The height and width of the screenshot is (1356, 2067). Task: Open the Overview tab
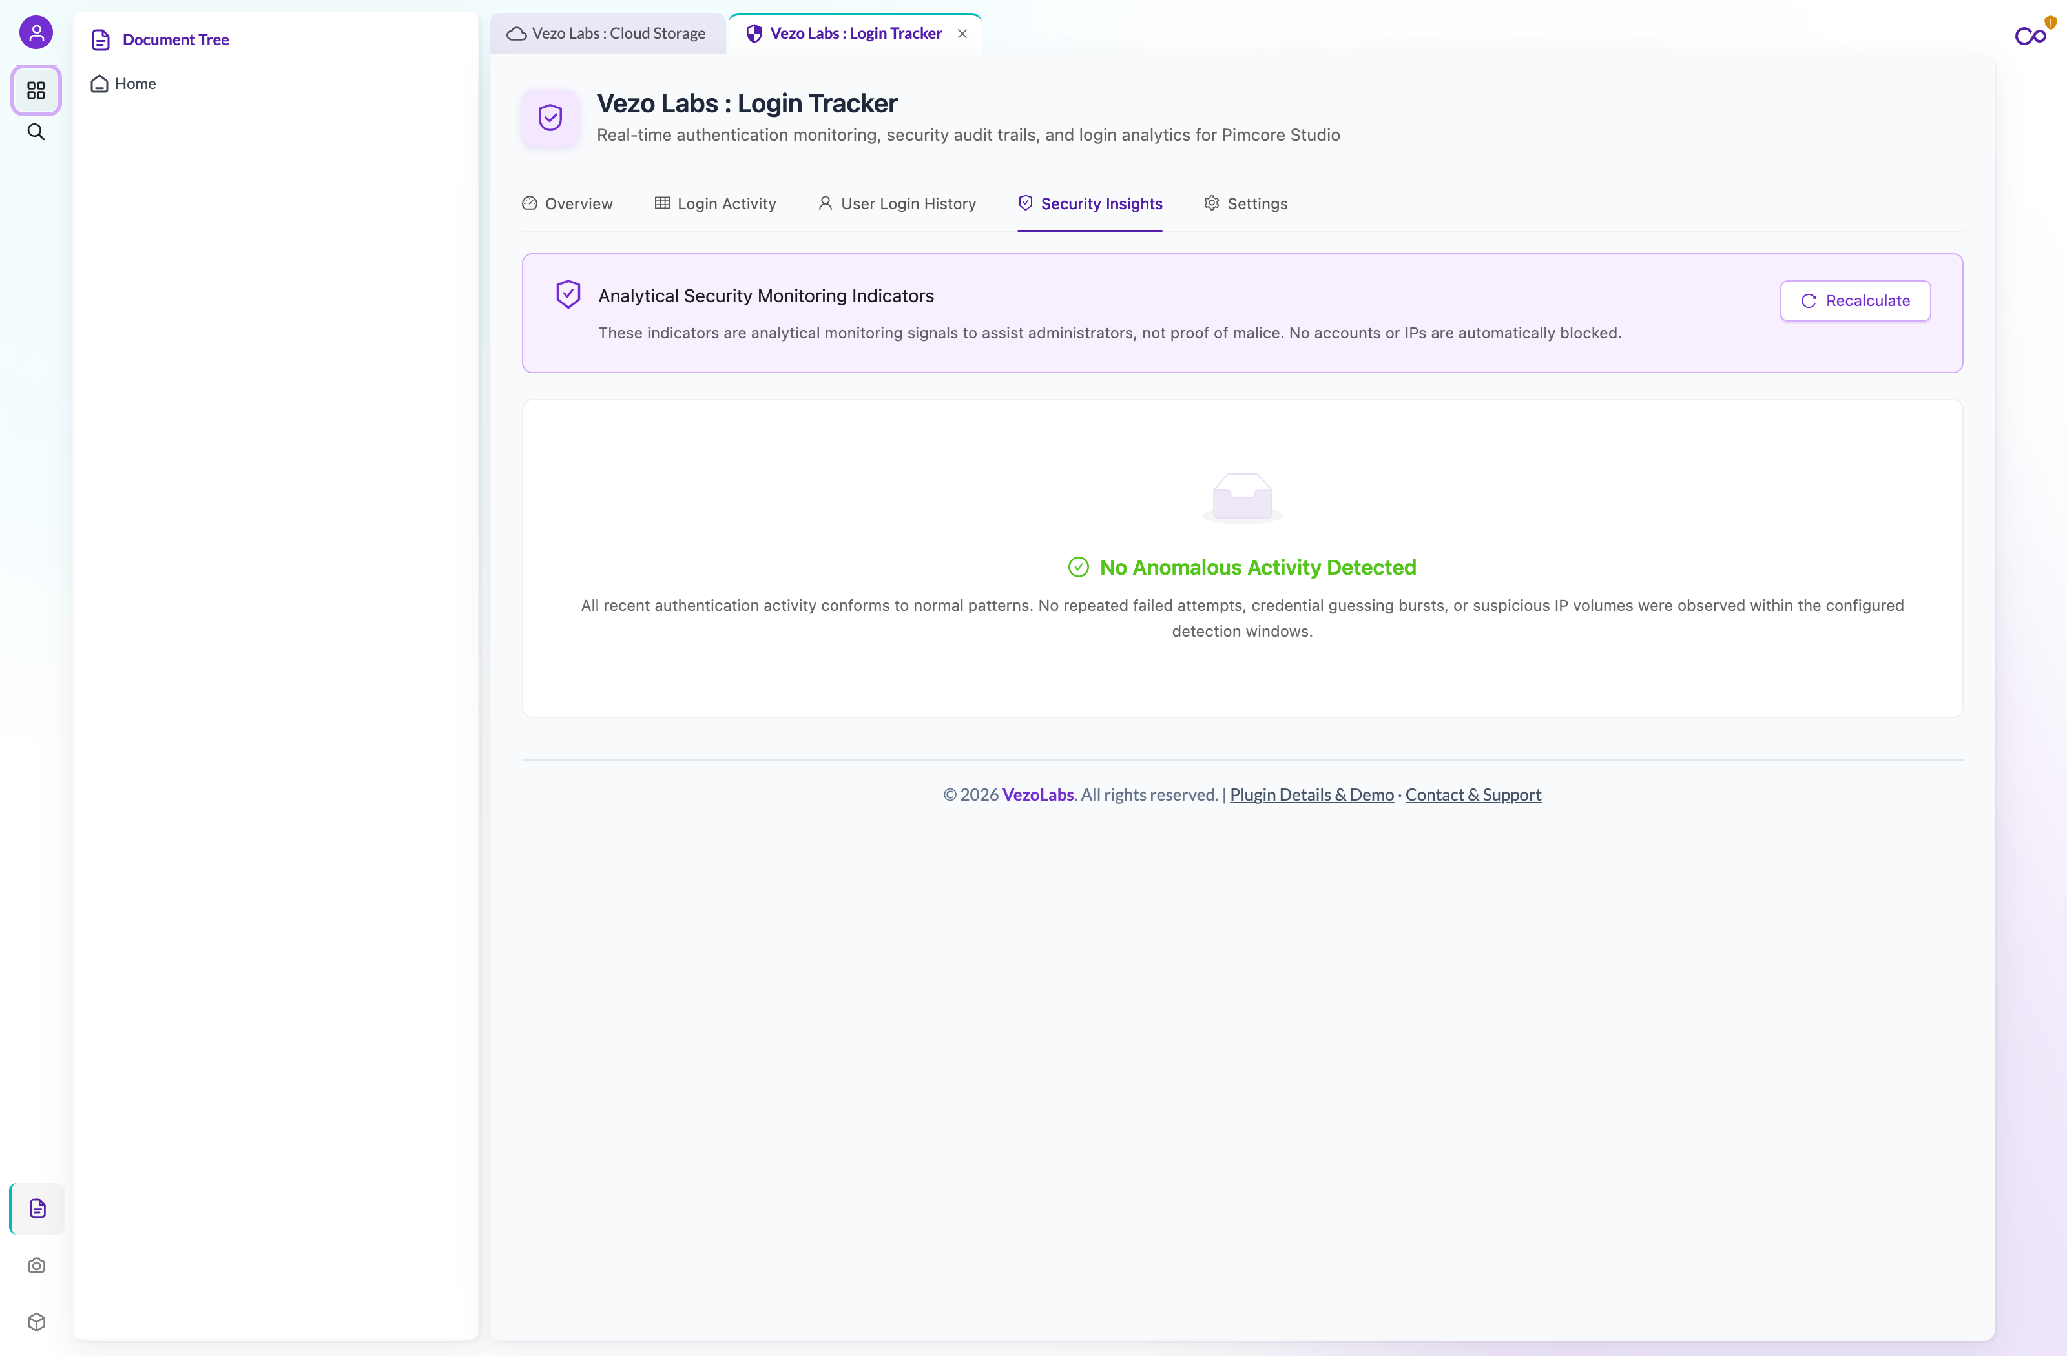coord(567,203)
